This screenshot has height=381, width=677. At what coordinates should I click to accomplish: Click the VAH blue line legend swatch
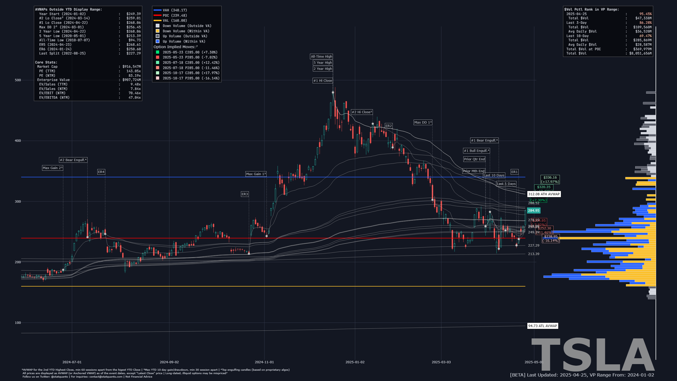(x=157, y=10)
